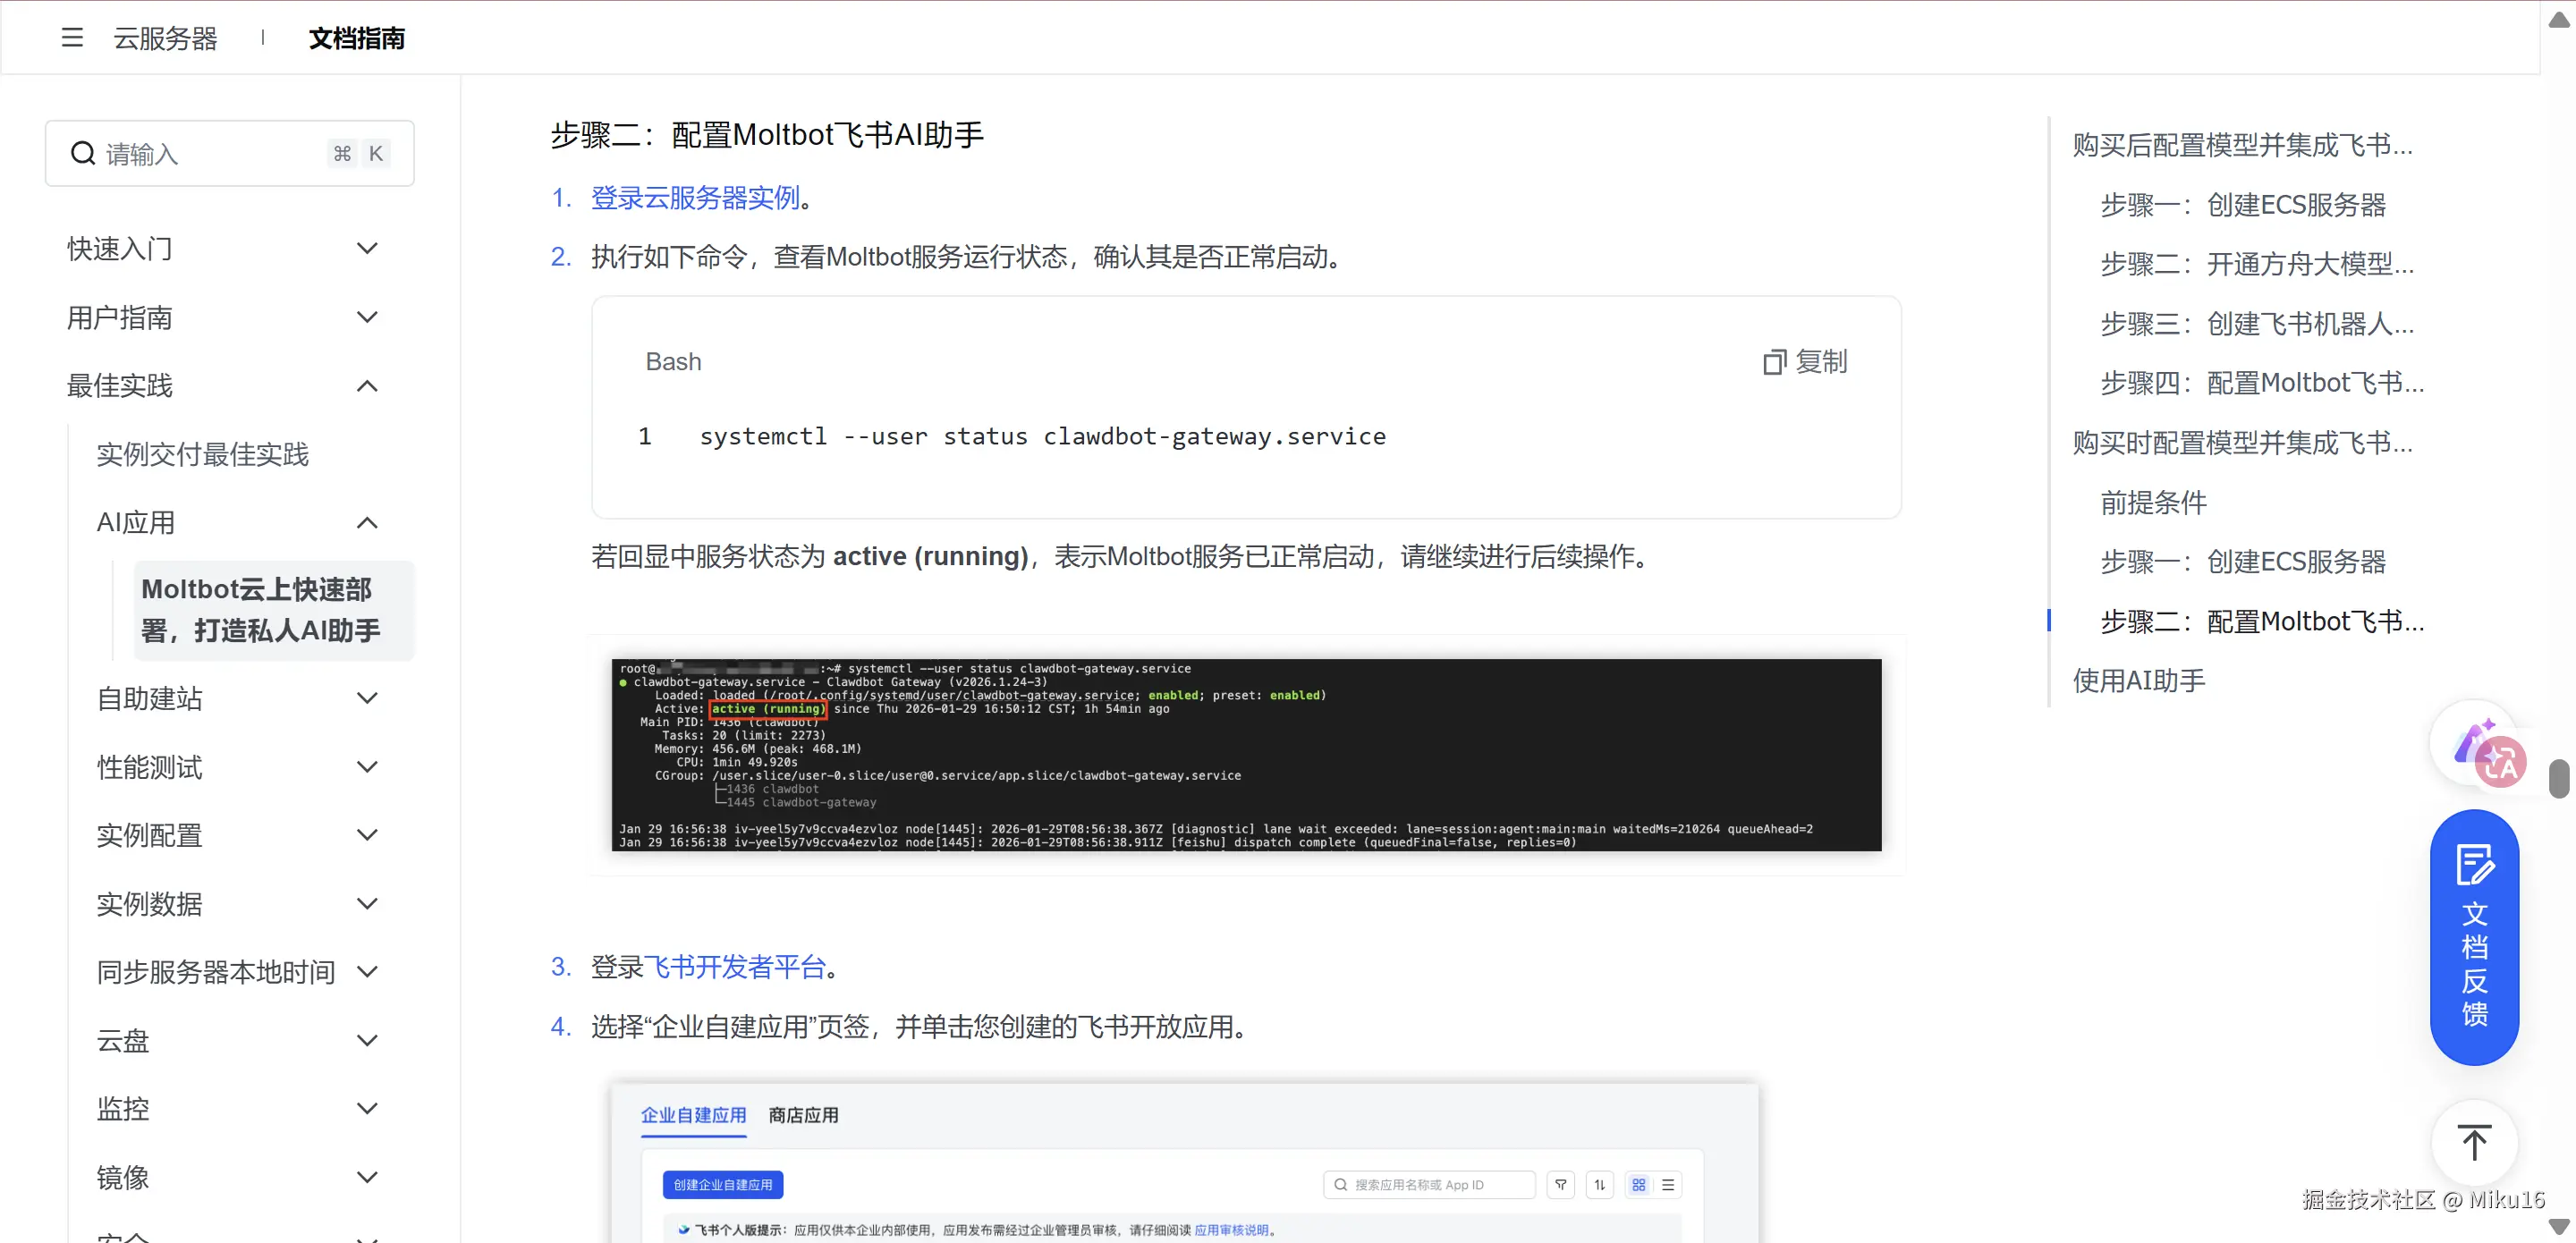Screen dimensions: 2576x1243
Task: Switch to list view in embedded app list
Action: click(x=1667, y=1184)
